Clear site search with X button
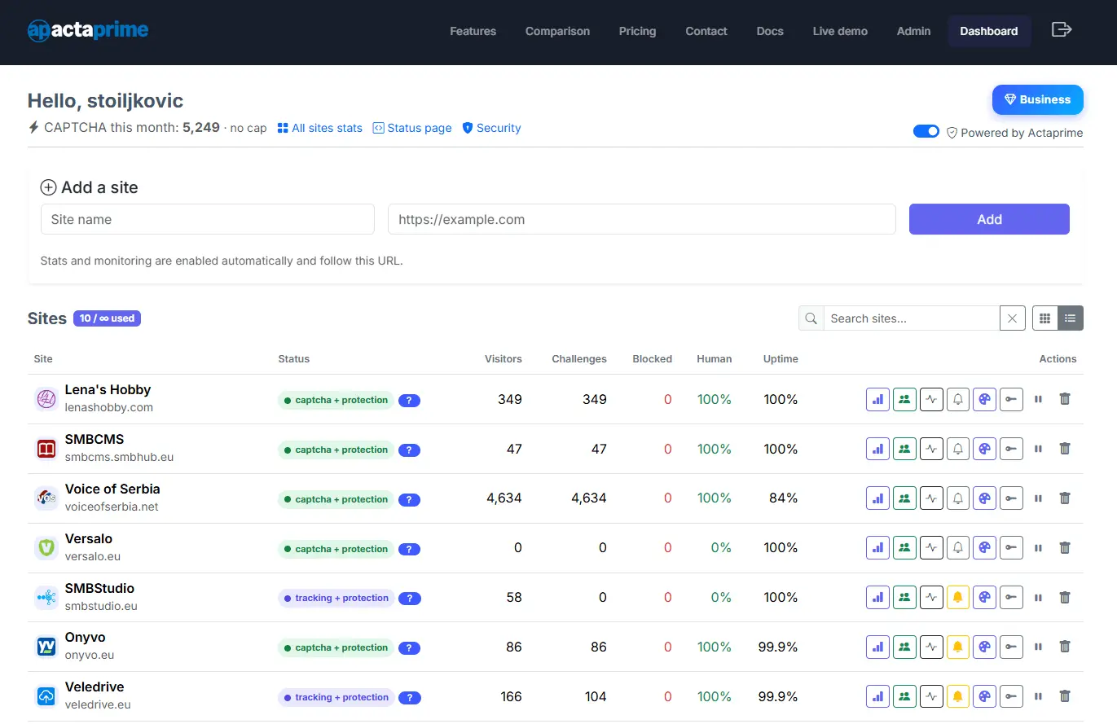This screenshot has width=1117, height=724. (1012, 318)
